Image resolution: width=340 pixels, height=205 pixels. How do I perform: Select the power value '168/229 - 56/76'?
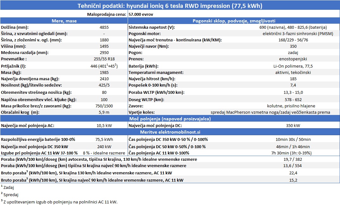[293, 40]
